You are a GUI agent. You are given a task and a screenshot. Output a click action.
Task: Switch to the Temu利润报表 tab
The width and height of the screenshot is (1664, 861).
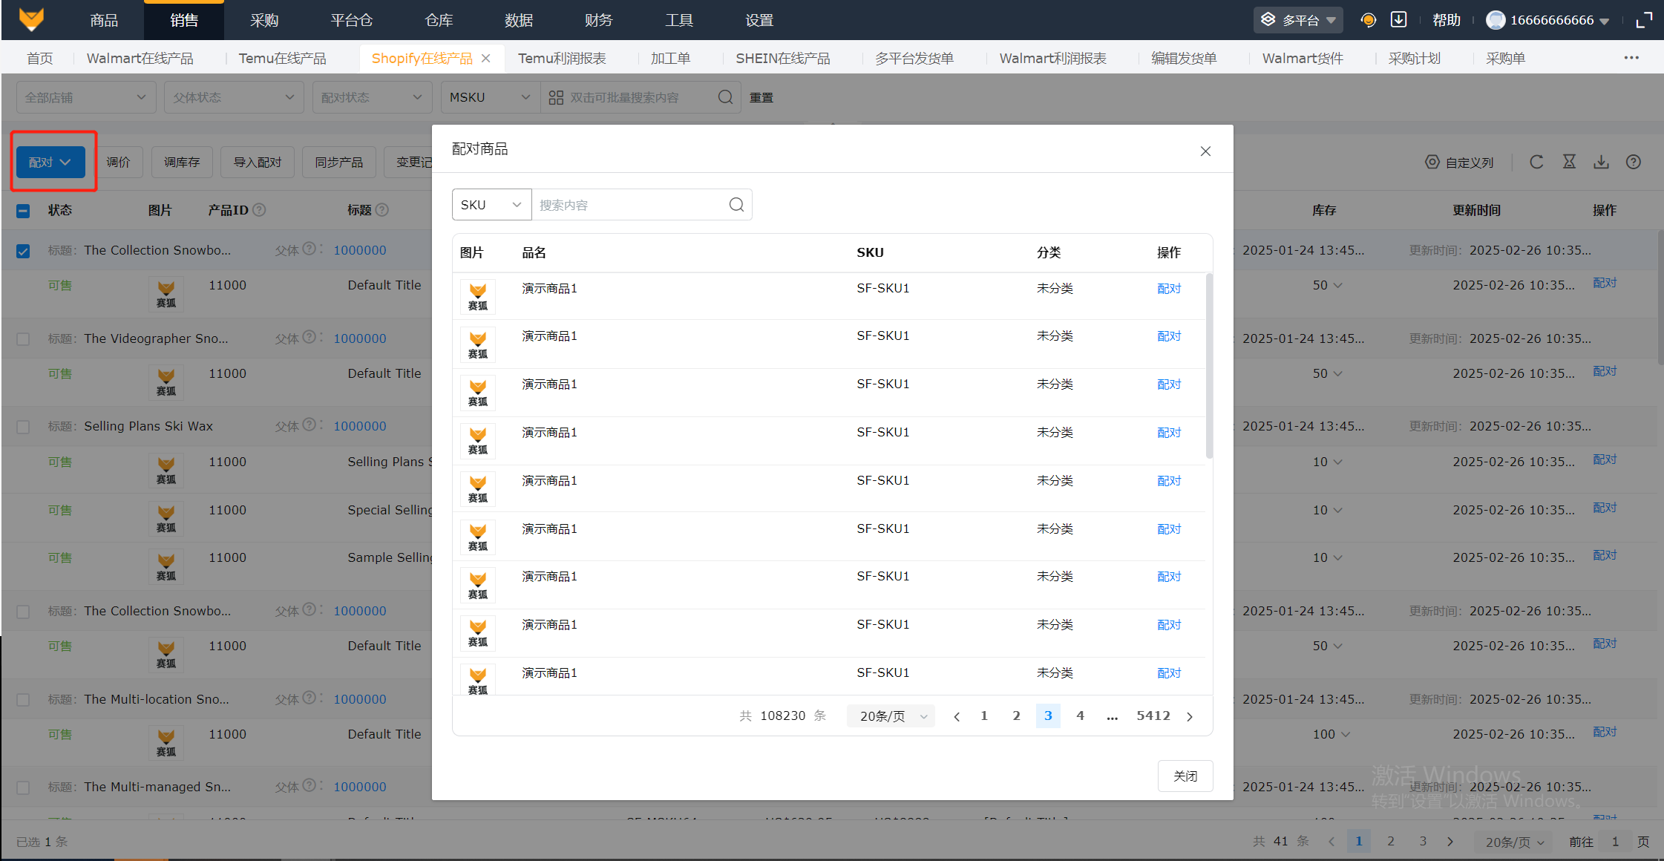click(562, 59)
